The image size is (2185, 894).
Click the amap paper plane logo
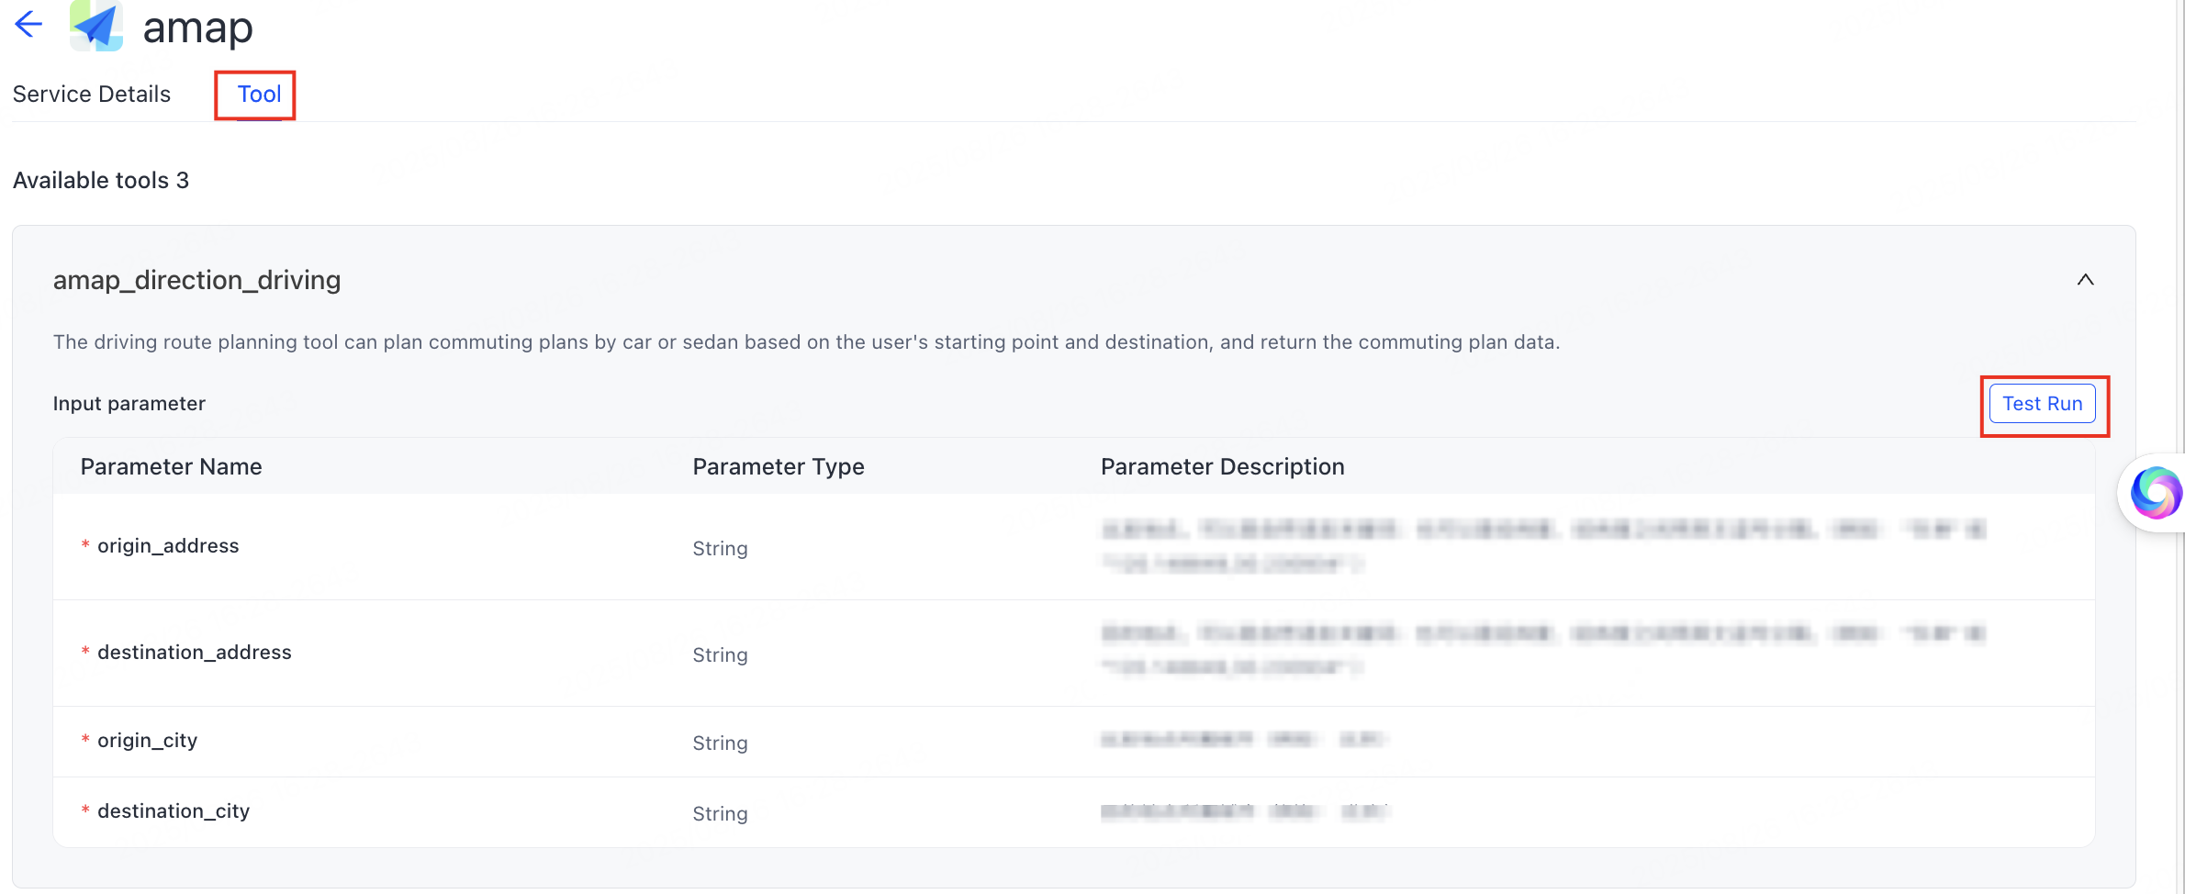(x=96, y=26)
